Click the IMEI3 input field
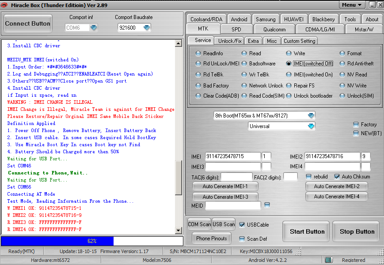384x265 pixels. point(233,167)
